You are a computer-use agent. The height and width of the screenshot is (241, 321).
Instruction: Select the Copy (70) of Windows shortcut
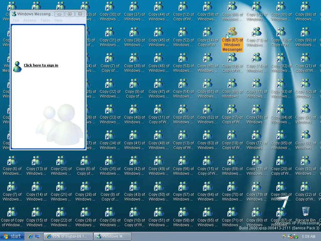[x=232, y=191]
